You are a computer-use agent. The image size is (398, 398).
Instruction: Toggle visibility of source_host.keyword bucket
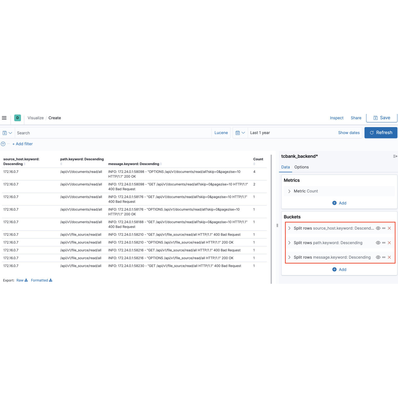(378, 228)
